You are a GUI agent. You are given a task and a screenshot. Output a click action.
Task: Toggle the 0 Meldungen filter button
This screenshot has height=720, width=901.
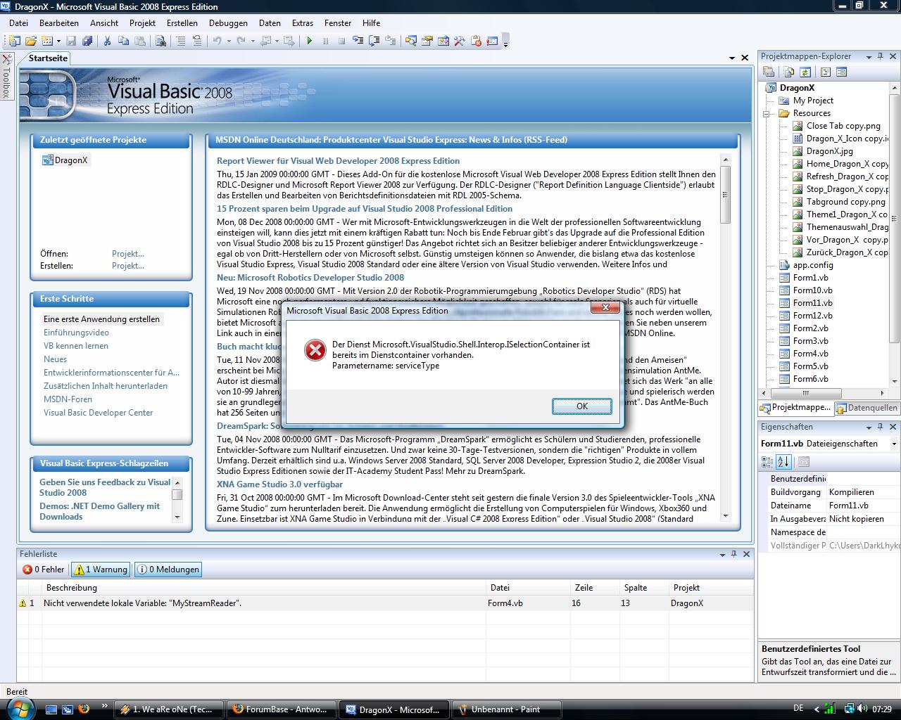[x=168, y=570]
